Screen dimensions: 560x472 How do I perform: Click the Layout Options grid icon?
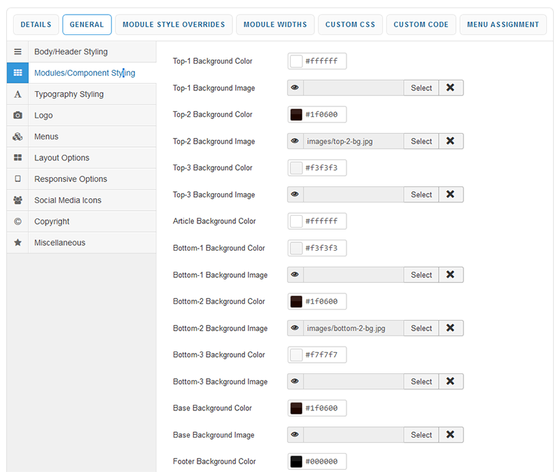[17, 158]
